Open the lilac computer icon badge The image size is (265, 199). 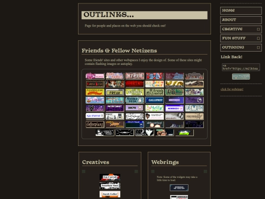pyautogui.click(x=134, y=108)
